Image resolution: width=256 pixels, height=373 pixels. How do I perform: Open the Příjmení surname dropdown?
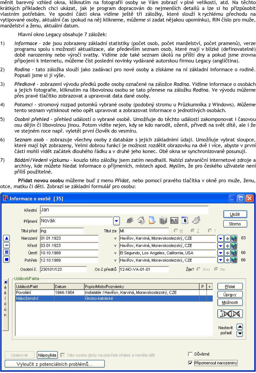(117, 221)
